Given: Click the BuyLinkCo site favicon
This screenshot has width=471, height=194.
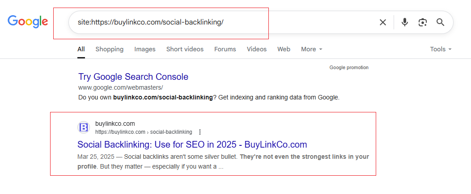Looking at the screenshot, I should (84, 128).
